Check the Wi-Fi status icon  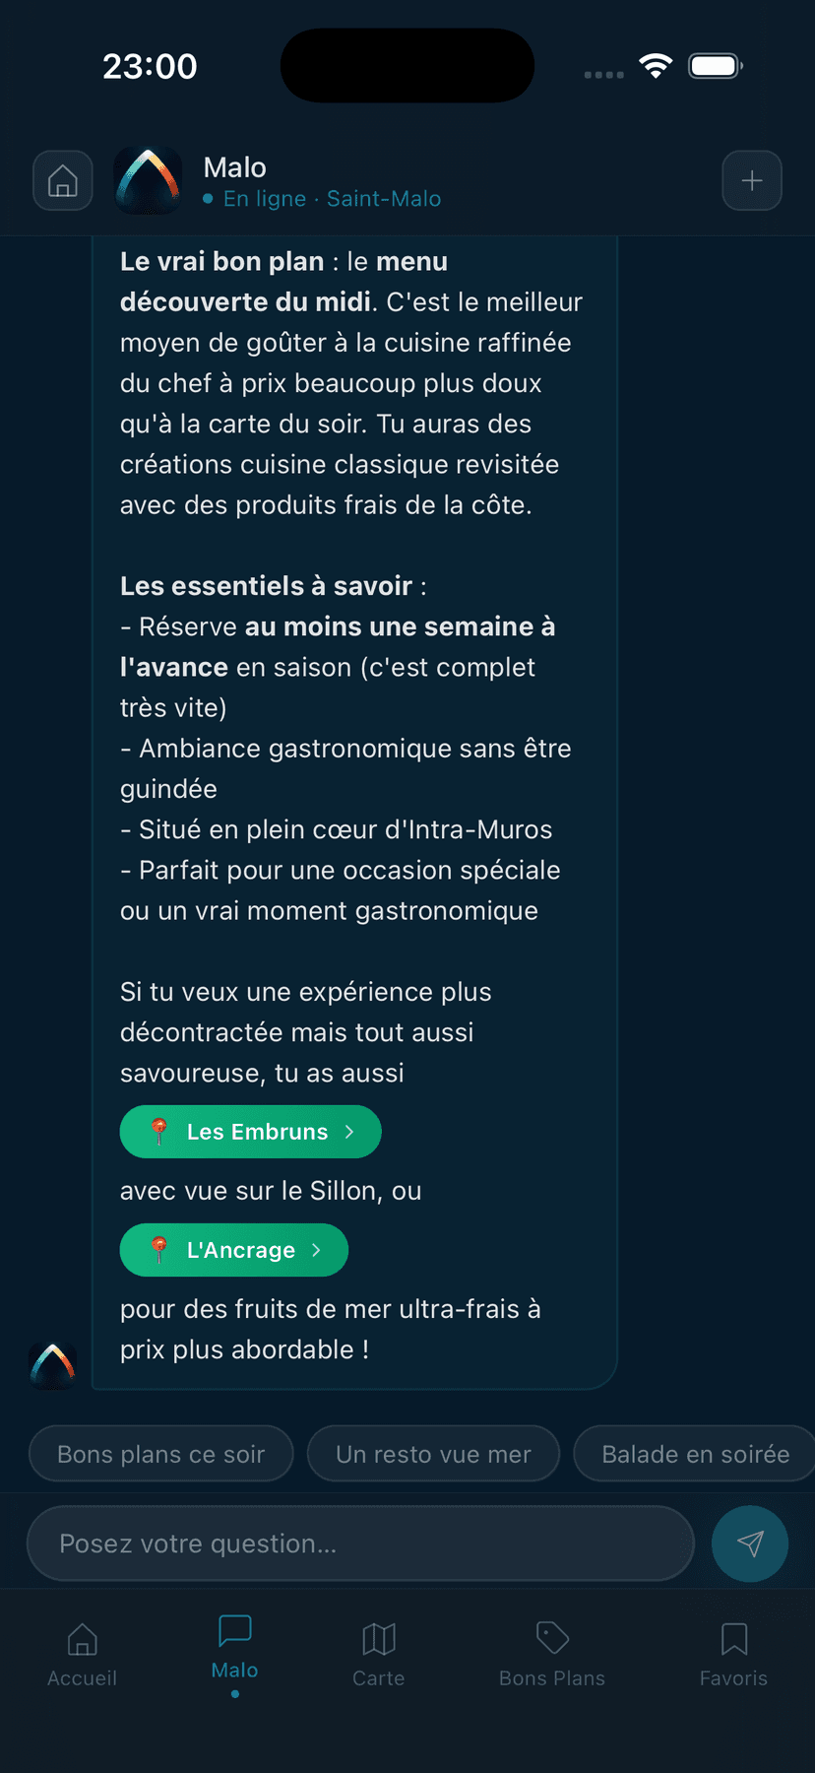656,66
